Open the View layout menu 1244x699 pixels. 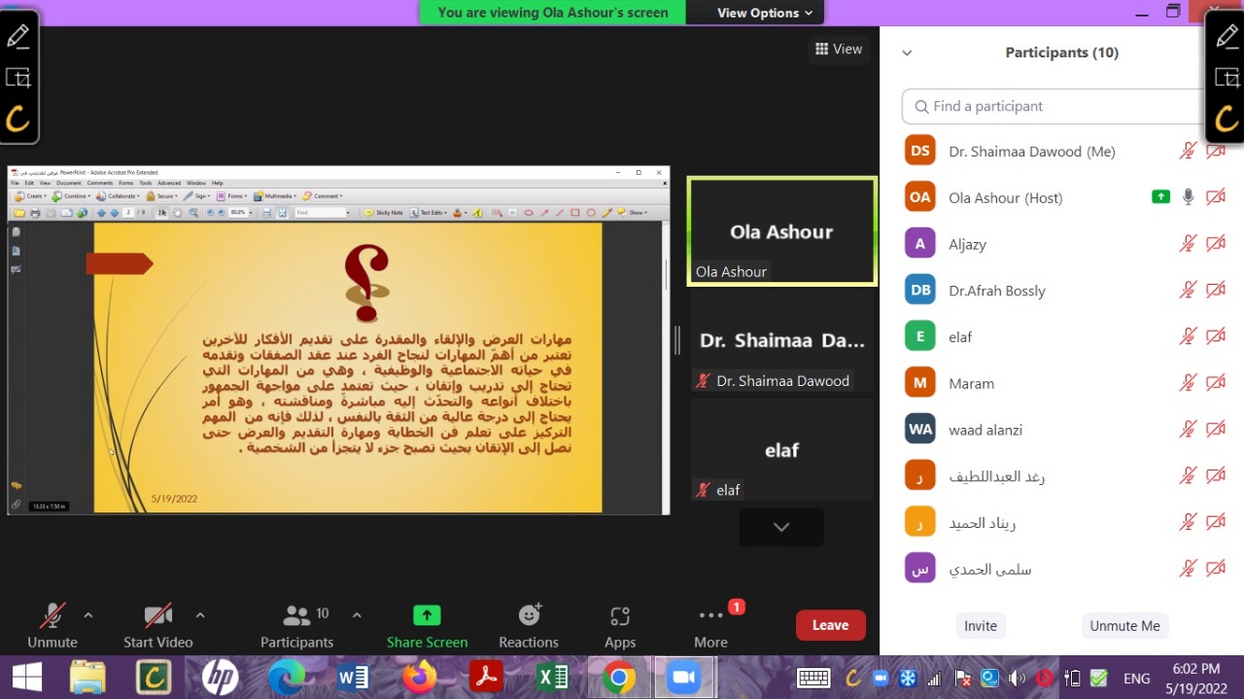(x=839, y=50)
